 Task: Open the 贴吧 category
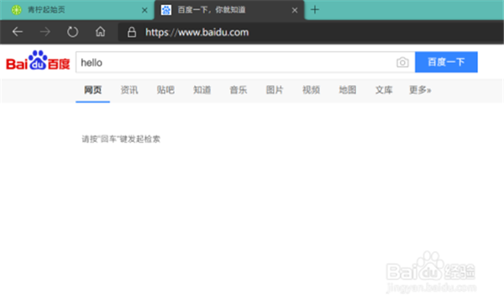pyautogui.click(x=165, y=90)
